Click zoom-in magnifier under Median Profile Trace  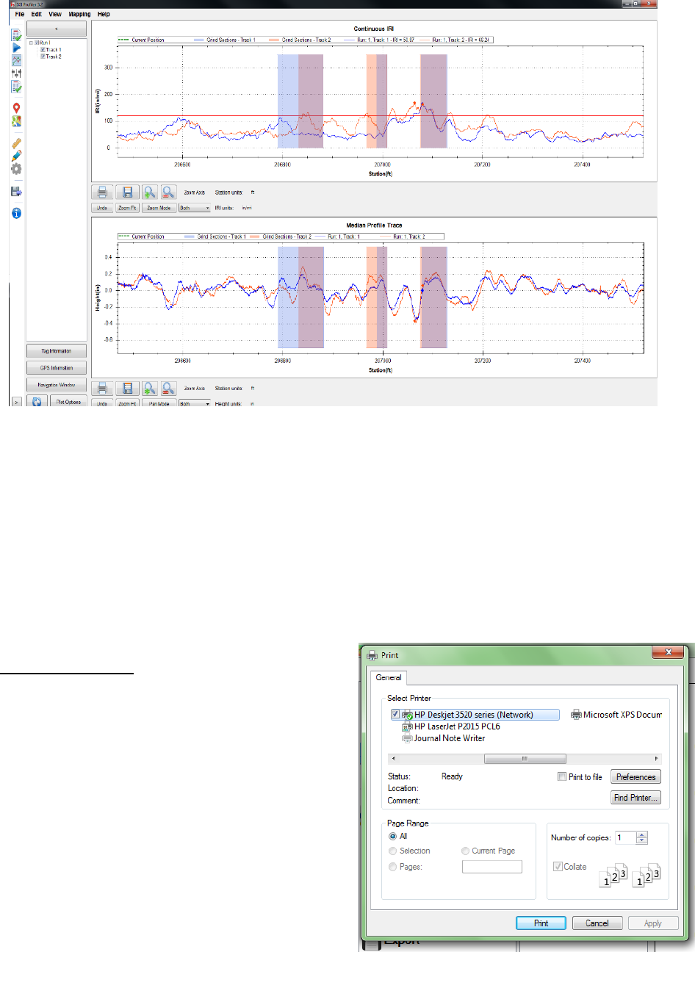pos(149,389)
